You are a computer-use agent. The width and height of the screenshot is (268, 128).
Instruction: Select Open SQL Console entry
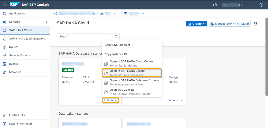click(132, 92)
